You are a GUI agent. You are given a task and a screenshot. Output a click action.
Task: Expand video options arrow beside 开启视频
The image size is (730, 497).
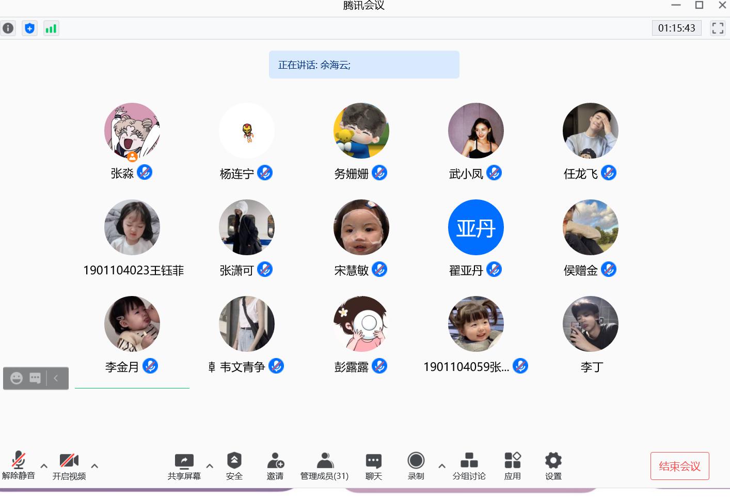[94, 466]
